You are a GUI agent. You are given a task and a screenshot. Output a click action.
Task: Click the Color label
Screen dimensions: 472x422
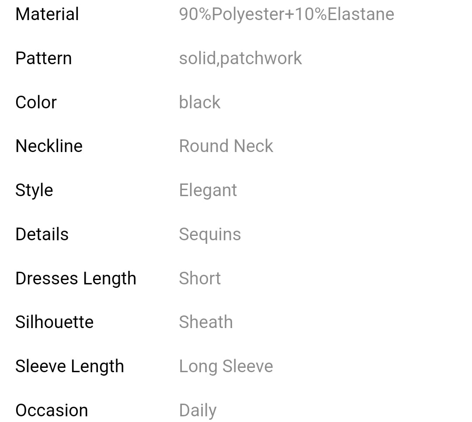point(36,102)
